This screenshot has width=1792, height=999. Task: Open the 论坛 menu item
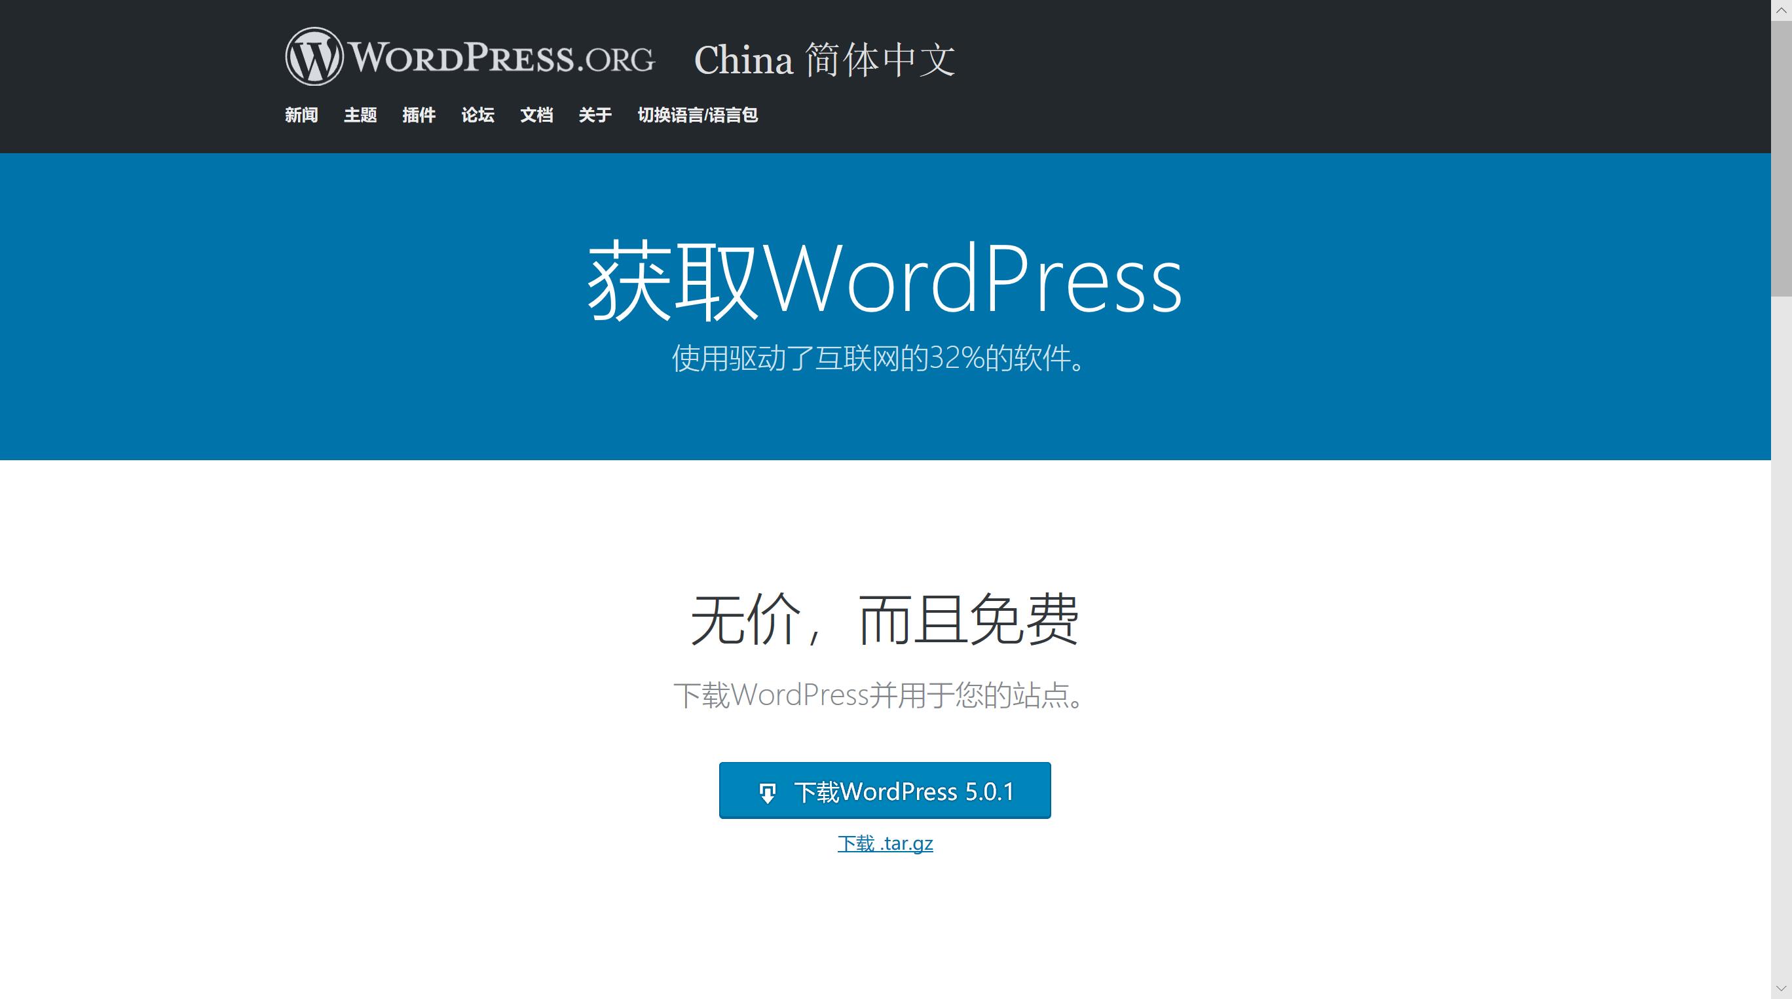pyautogui.click(x=478, y=115)
